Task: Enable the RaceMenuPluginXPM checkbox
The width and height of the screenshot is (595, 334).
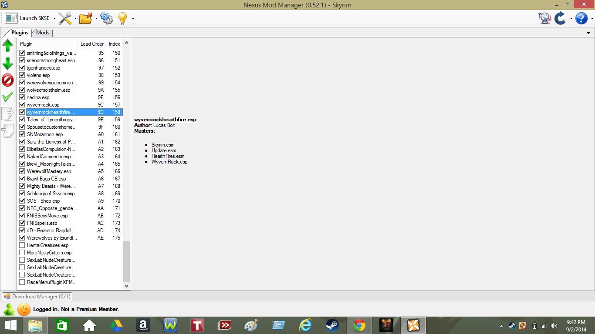Action: tap(22, 282)
